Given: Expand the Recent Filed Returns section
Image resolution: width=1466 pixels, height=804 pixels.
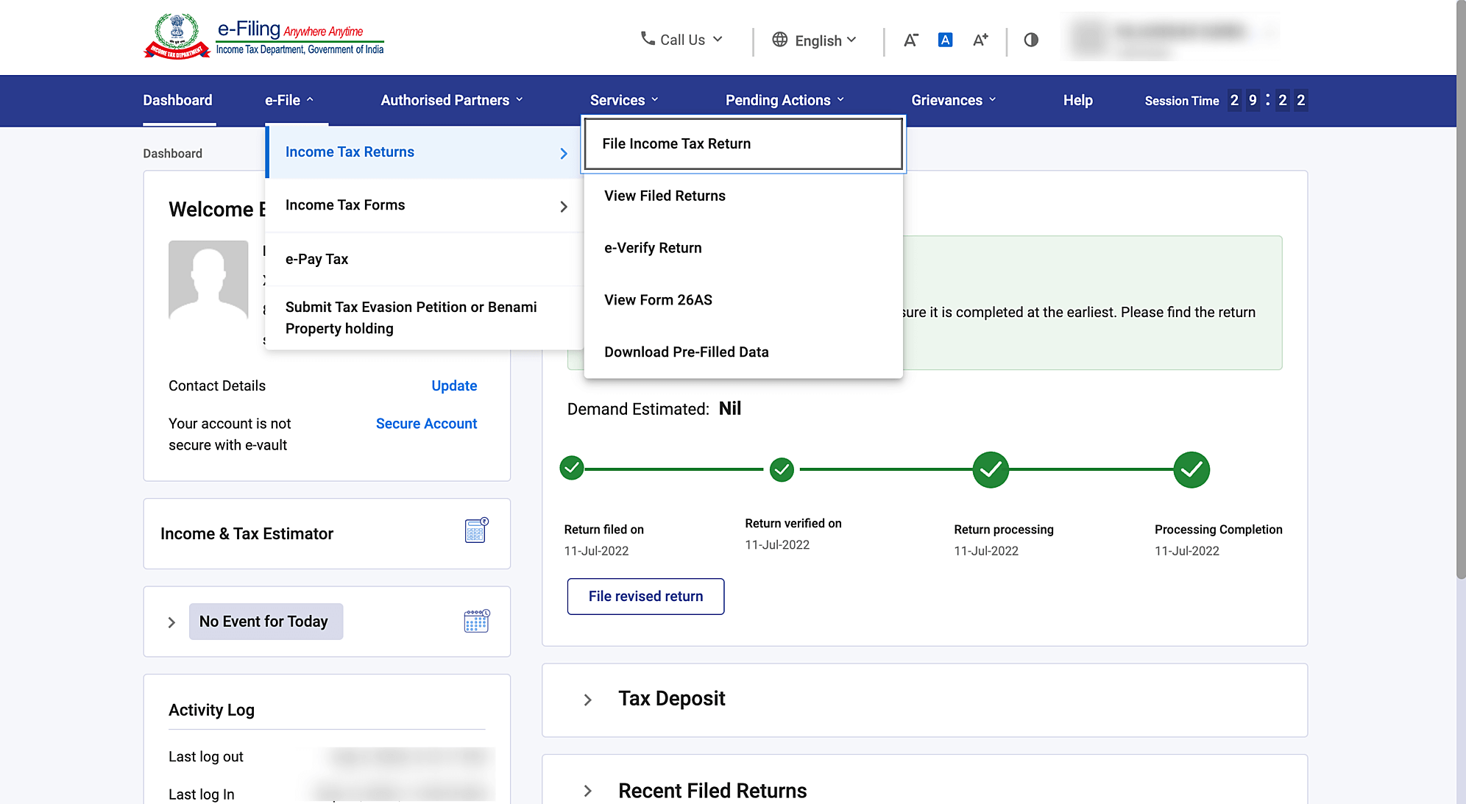Looking at the screenshot, I should 587,791.
